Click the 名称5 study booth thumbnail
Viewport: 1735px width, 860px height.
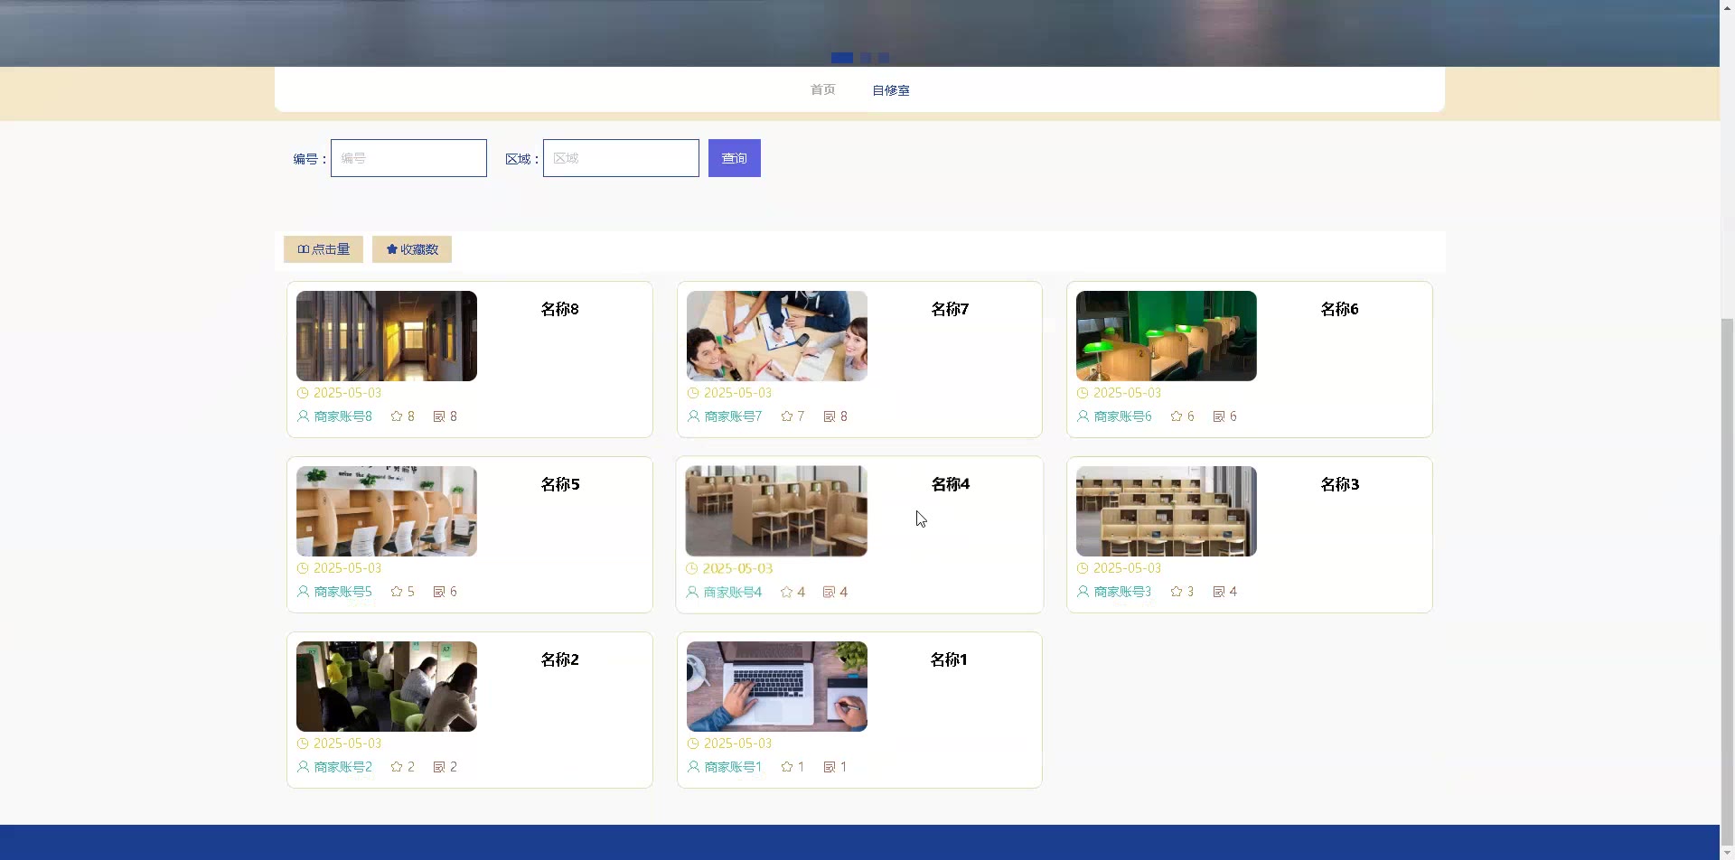(387, 511)
